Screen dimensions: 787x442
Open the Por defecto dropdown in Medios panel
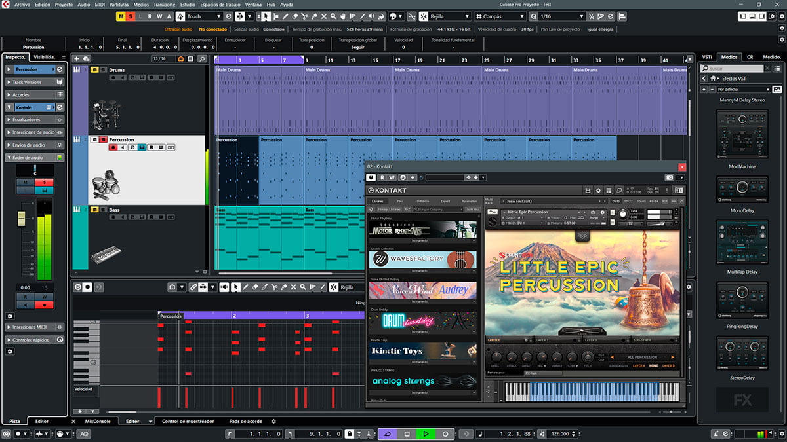(743, 89)
